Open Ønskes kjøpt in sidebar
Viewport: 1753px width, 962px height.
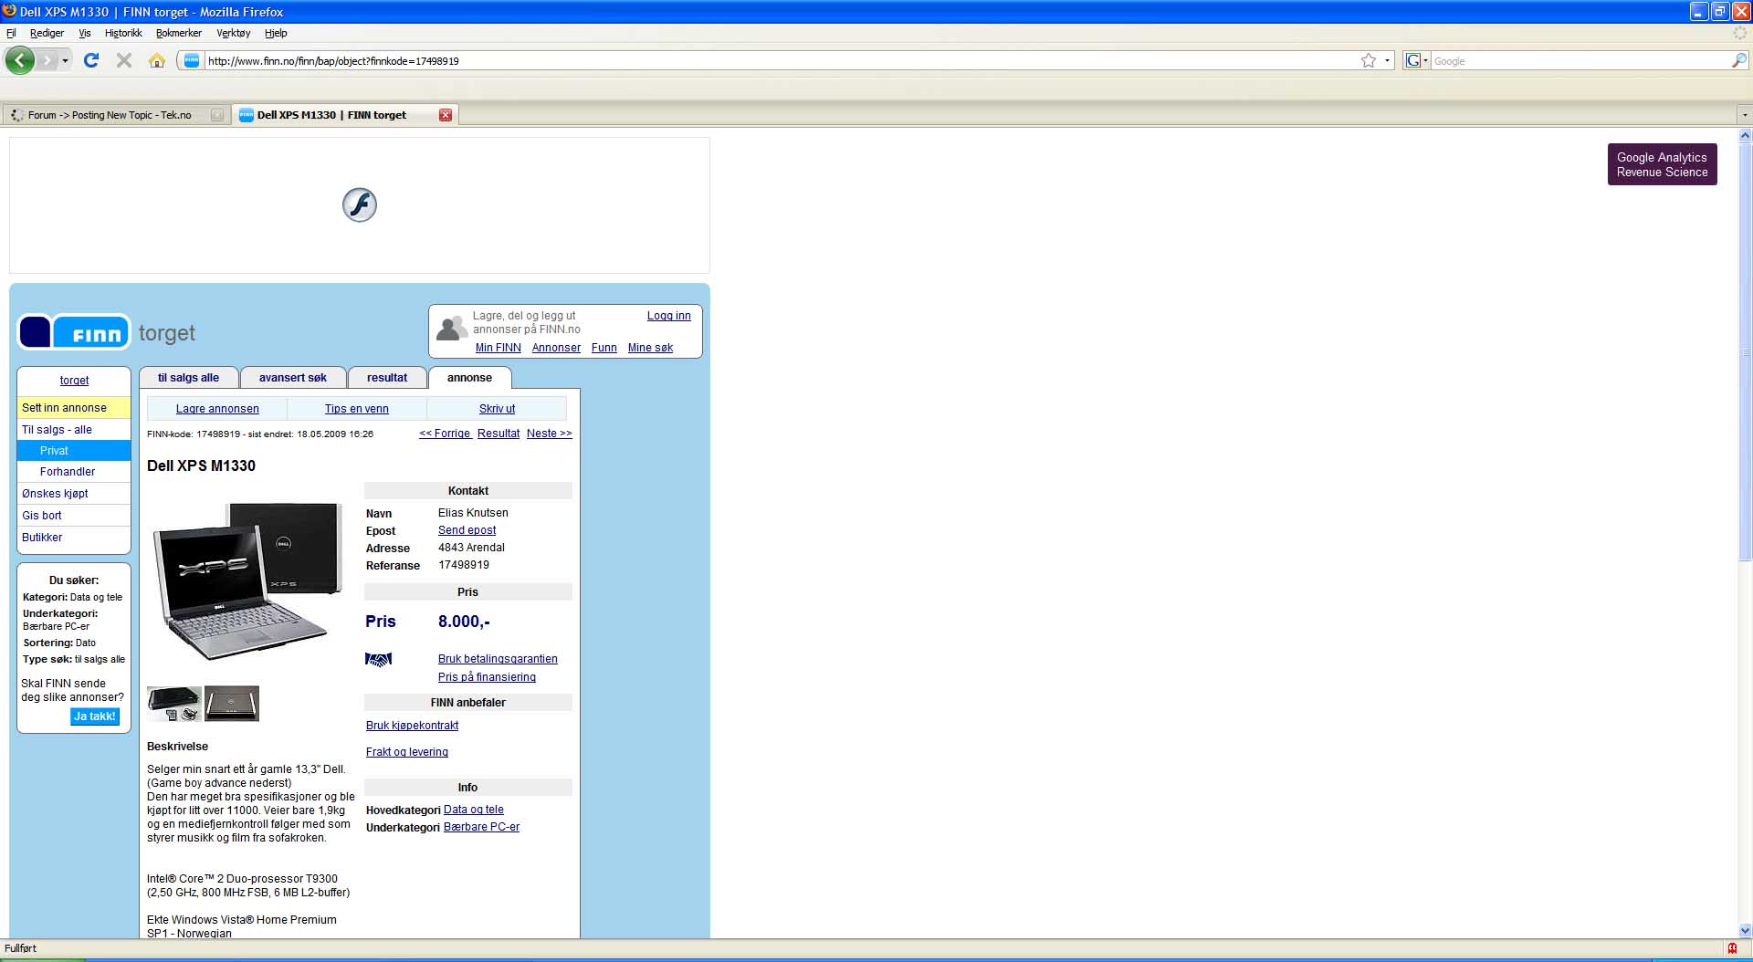74,494
